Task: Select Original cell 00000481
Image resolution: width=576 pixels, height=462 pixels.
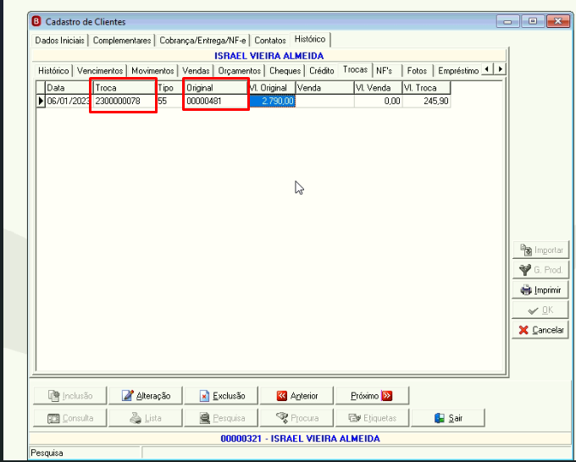Action: 216,101
